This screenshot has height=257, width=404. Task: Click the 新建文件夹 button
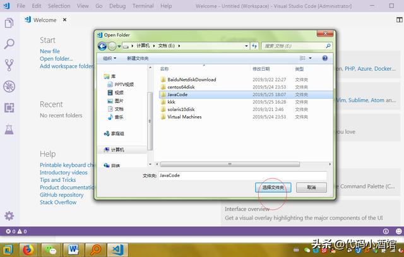[138, 58]
